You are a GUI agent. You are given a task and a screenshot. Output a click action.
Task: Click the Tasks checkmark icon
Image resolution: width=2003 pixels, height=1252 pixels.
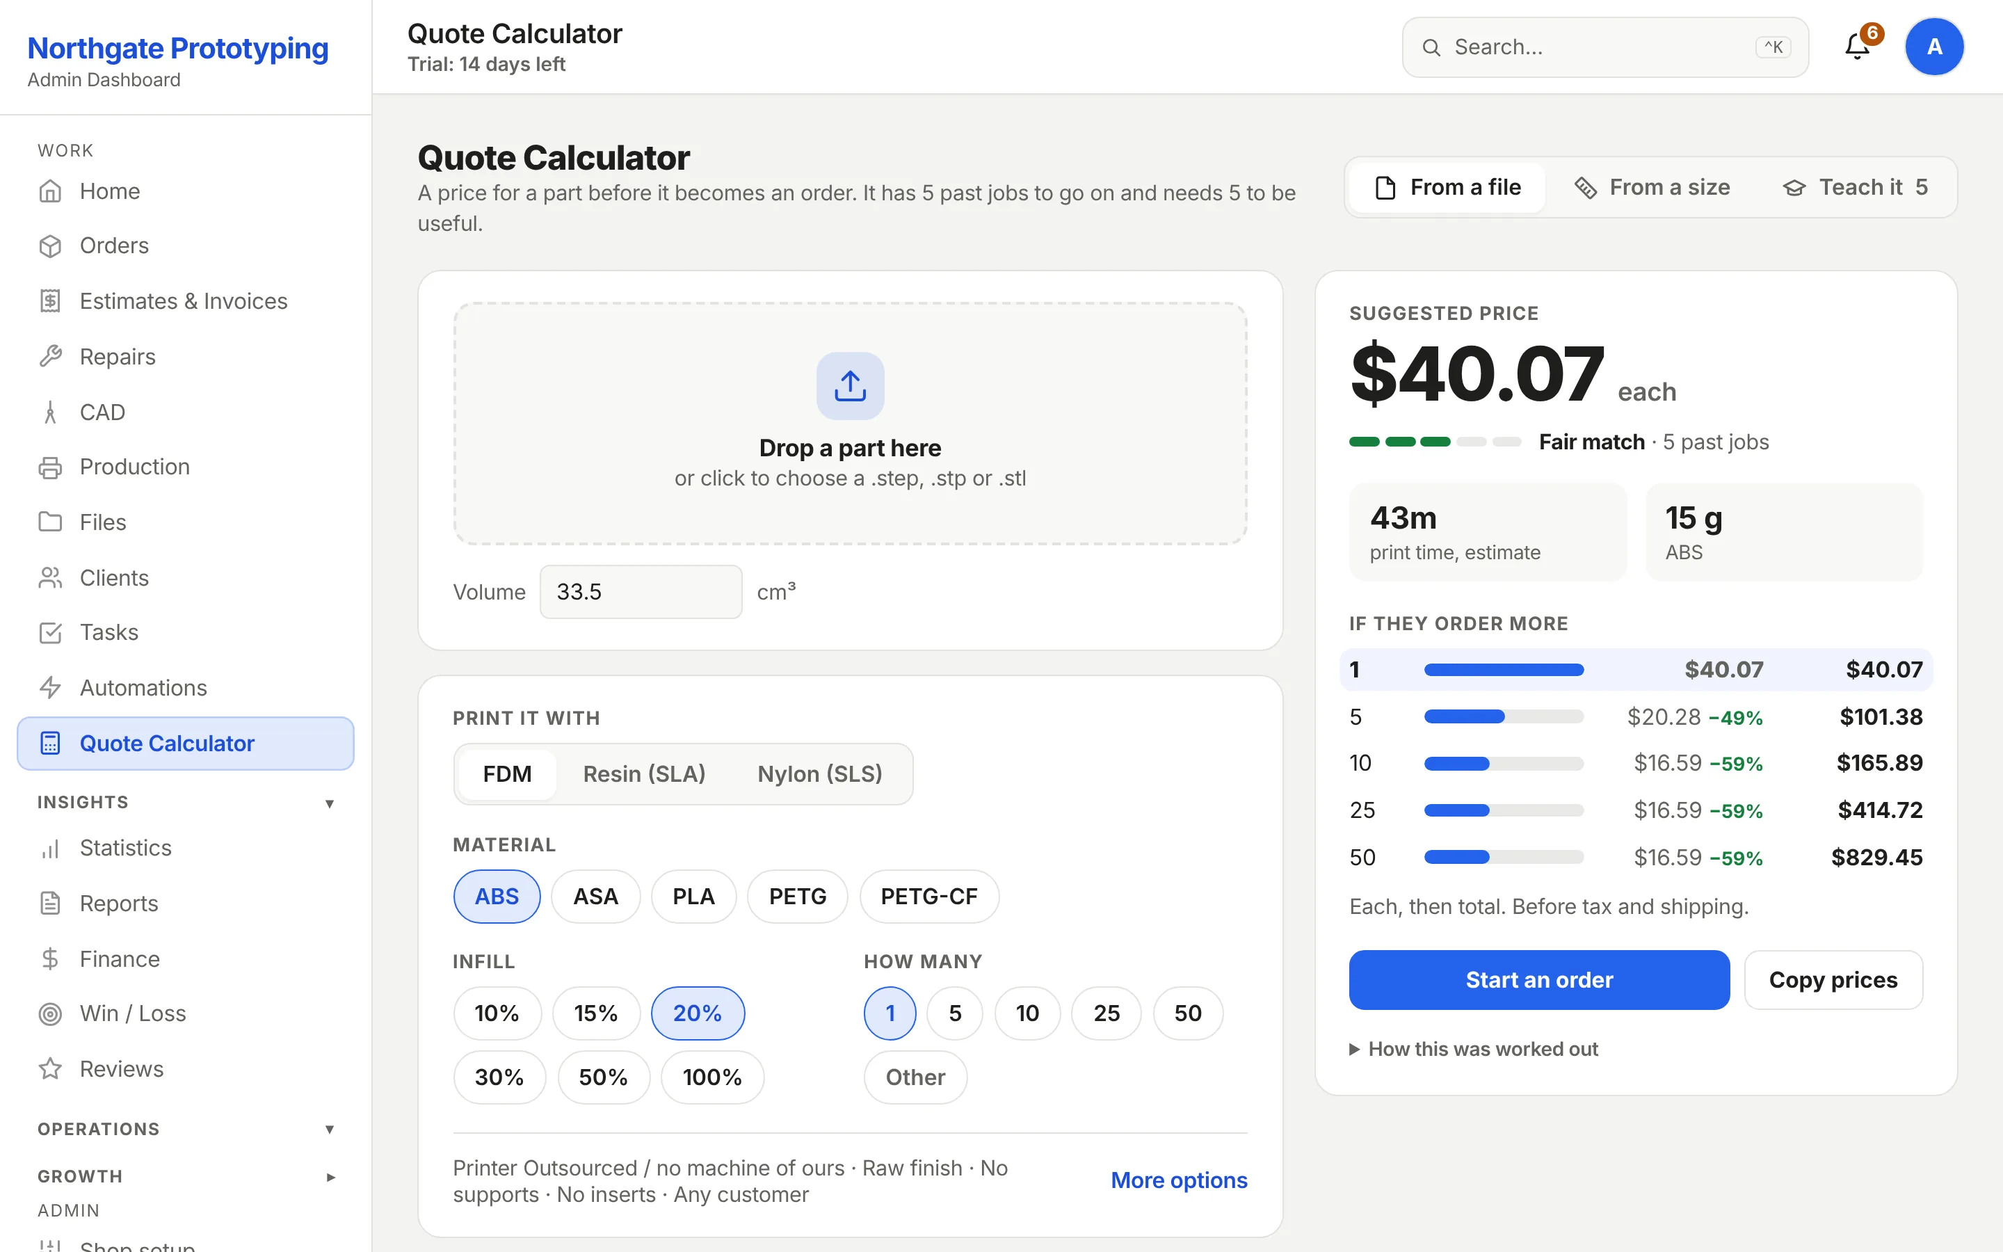point(51,633)
